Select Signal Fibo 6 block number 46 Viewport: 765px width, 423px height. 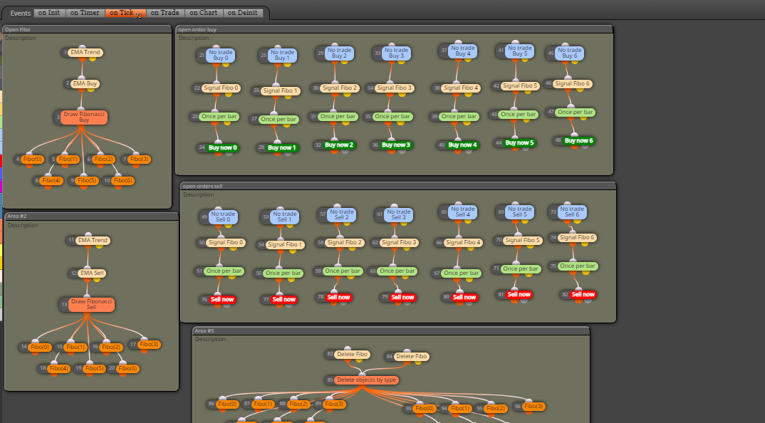(573, 83)
